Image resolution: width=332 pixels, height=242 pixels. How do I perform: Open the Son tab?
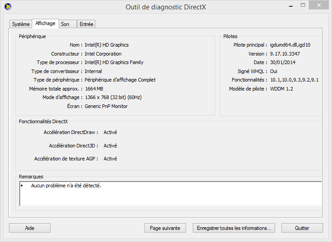[x=68, y=24]
